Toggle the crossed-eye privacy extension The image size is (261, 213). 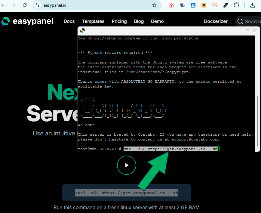[x=182, y=5]
